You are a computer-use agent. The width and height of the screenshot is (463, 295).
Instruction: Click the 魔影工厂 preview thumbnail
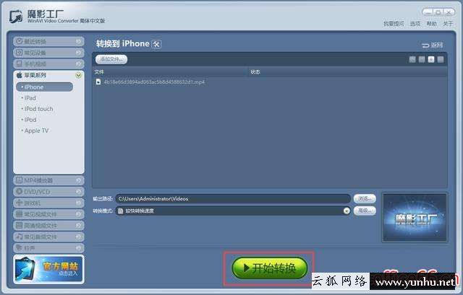pos(415,217)
